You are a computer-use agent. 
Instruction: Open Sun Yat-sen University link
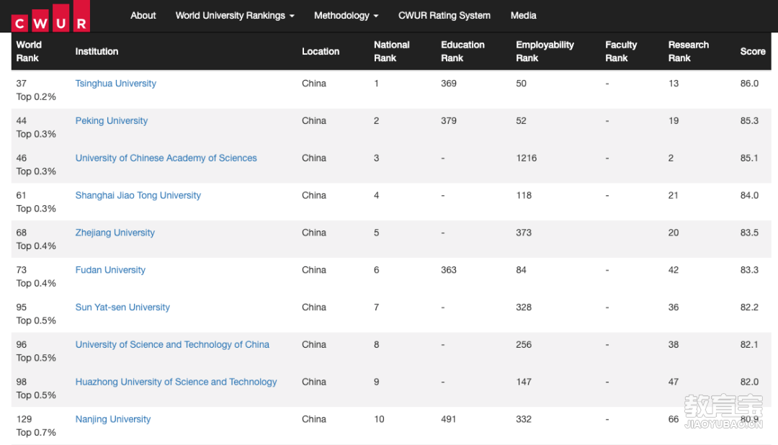point(122,307)
